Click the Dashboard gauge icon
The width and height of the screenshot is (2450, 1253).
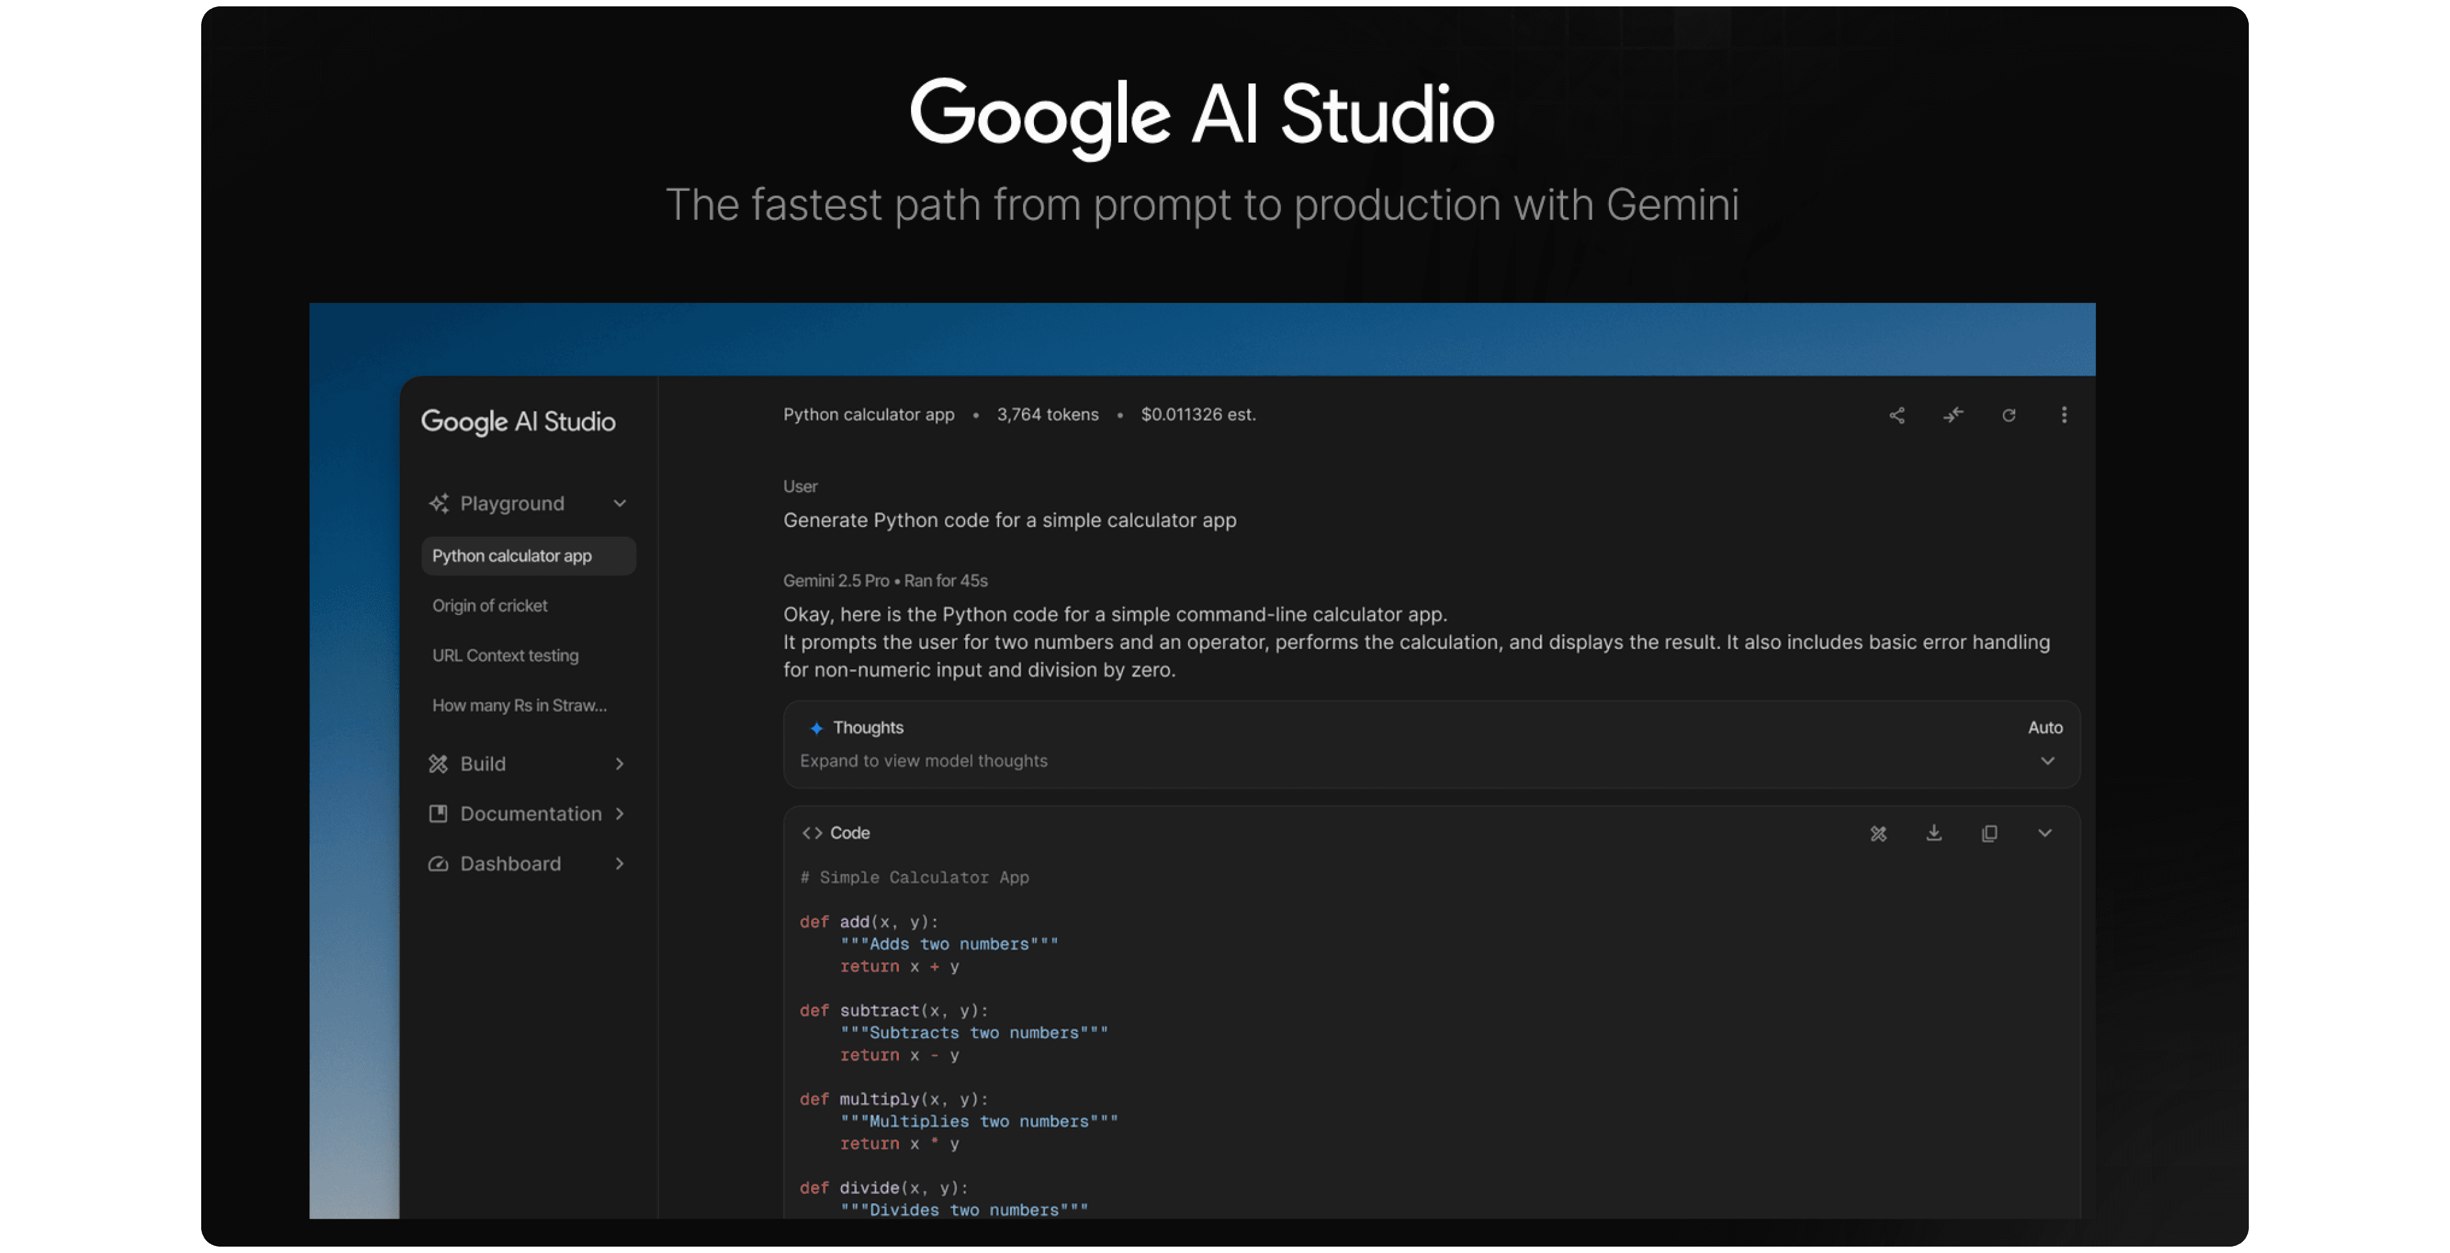[437, 864]
